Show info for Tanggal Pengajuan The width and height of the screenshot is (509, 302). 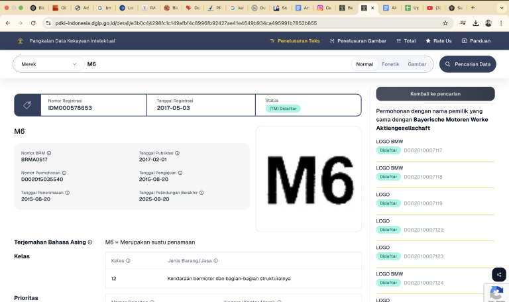coord(180,173)
